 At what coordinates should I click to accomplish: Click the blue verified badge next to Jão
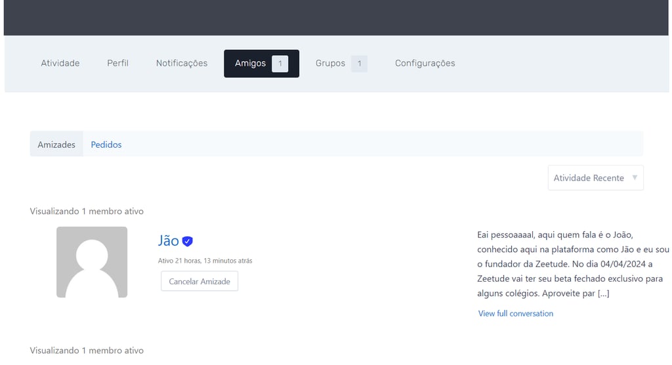(187, 242)
